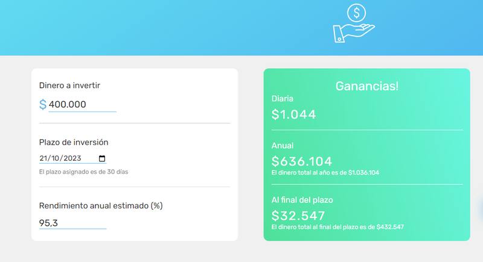Click the "Plazo de inversión" label

click(x=74, y=142)
